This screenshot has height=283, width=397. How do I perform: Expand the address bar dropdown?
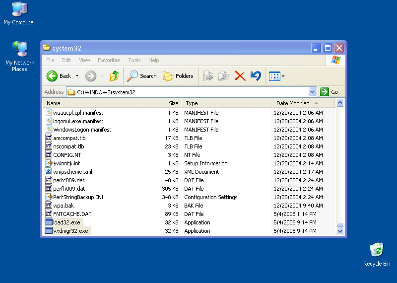click(x=313, y=92)
